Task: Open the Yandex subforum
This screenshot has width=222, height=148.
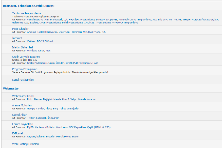Action: pyautogui.click(x=40, y=109)
